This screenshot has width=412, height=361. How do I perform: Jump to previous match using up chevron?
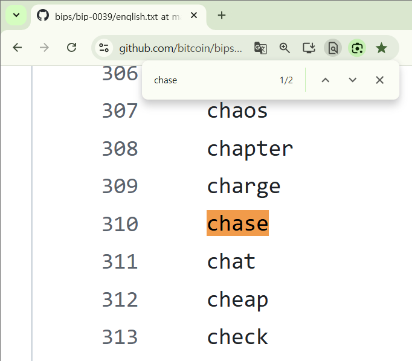tap(325, 80)
